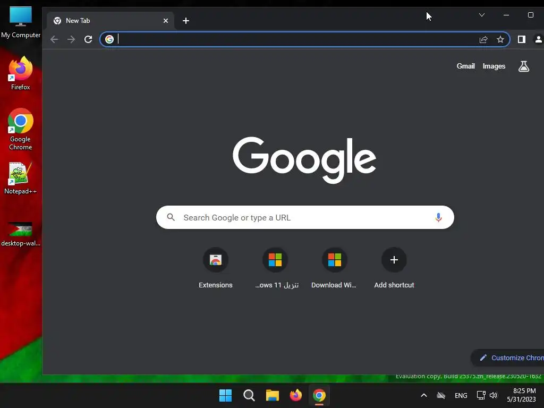Expand the tab search chevron

(481, 15)
